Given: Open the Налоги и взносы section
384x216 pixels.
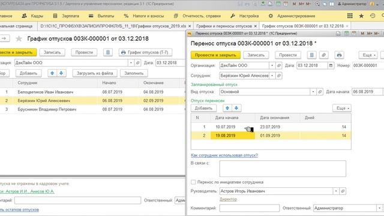Looking at the screenshot, I should (x=144, y=16).
